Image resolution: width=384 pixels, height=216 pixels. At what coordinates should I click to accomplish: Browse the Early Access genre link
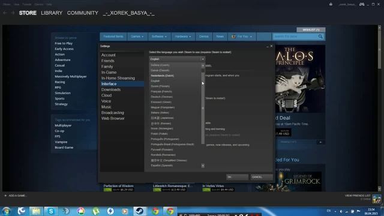point(64,49)
